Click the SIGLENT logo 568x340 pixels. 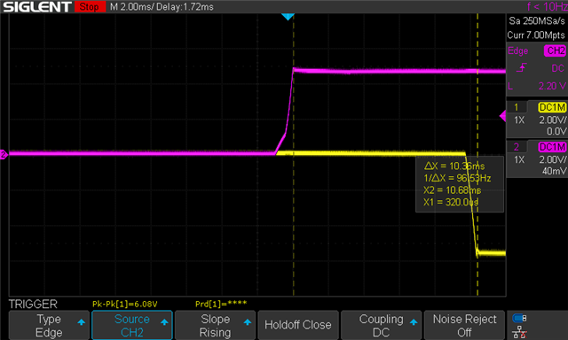point(37,6)
